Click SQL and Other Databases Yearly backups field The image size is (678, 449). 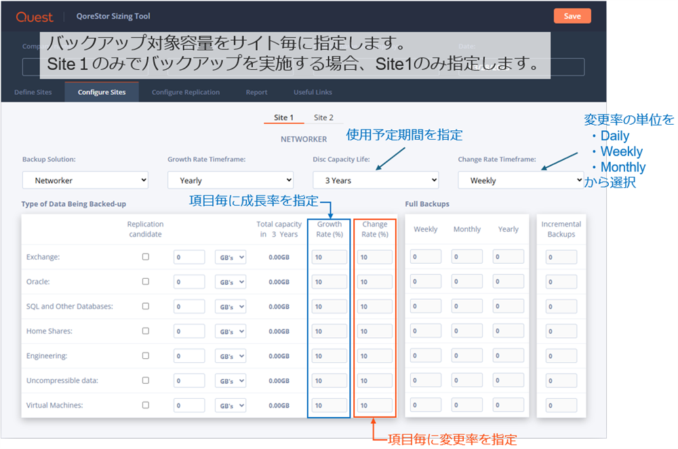[x=508, y=306]
